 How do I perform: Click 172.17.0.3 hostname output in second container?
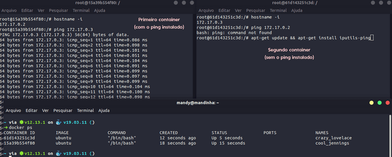(210, 22)
